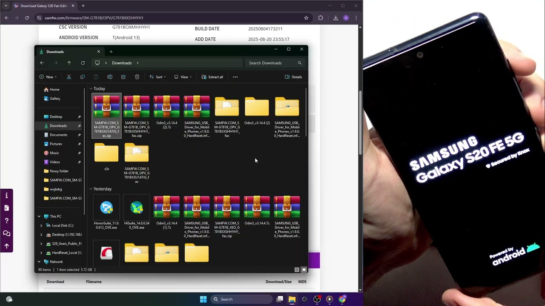Expand the chevron after Downloads breadcrumb
This screenshot has width=545, height=306.
click(138, 63)
